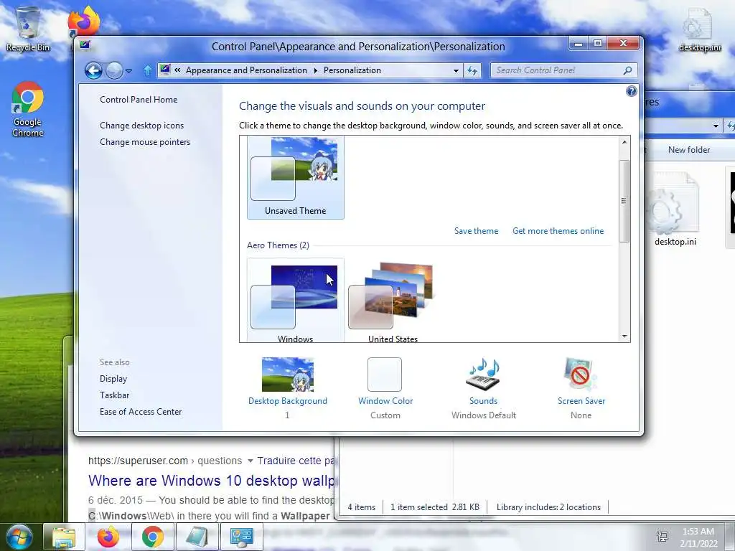
Task: Open the Screen Saver settings icon
Action: click(580, 375)
